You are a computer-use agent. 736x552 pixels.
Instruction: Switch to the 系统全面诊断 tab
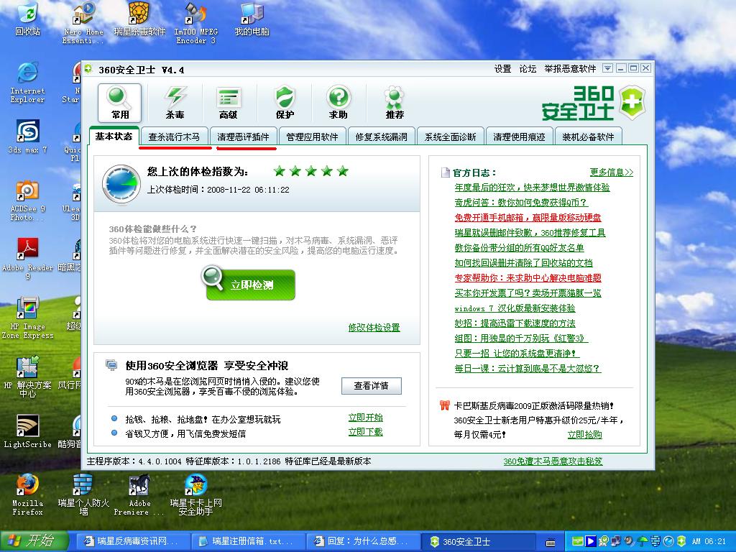(x=450, y=137)
